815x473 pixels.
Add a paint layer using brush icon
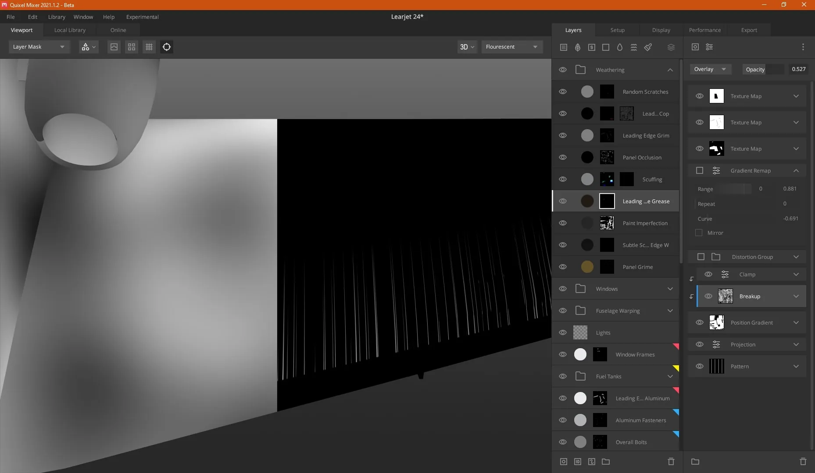(648, 47)
